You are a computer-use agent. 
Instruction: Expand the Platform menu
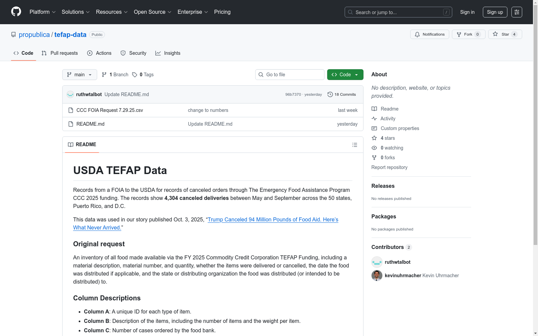pyautogui.click(x=43, y=12)
